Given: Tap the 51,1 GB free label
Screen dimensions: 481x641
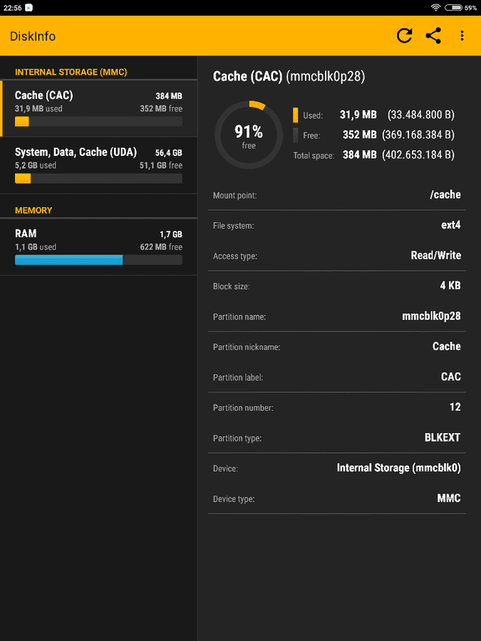Looking at the screenshot, I should click(161, 165).
